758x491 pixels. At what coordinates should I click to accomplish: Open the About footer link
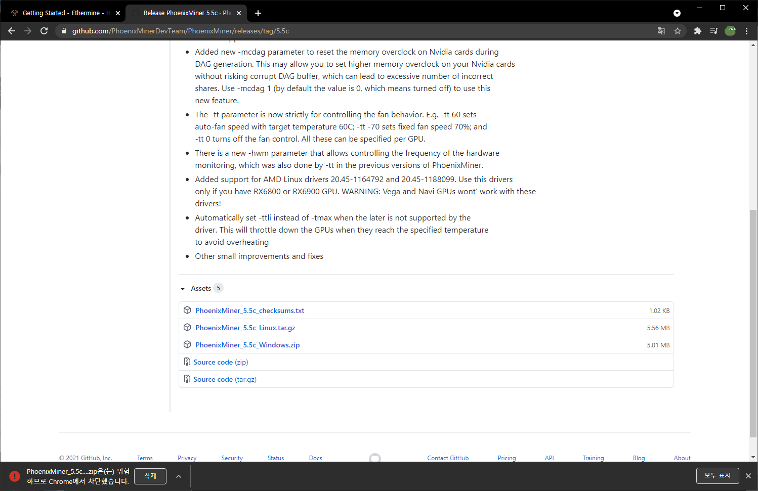point(682,458)
